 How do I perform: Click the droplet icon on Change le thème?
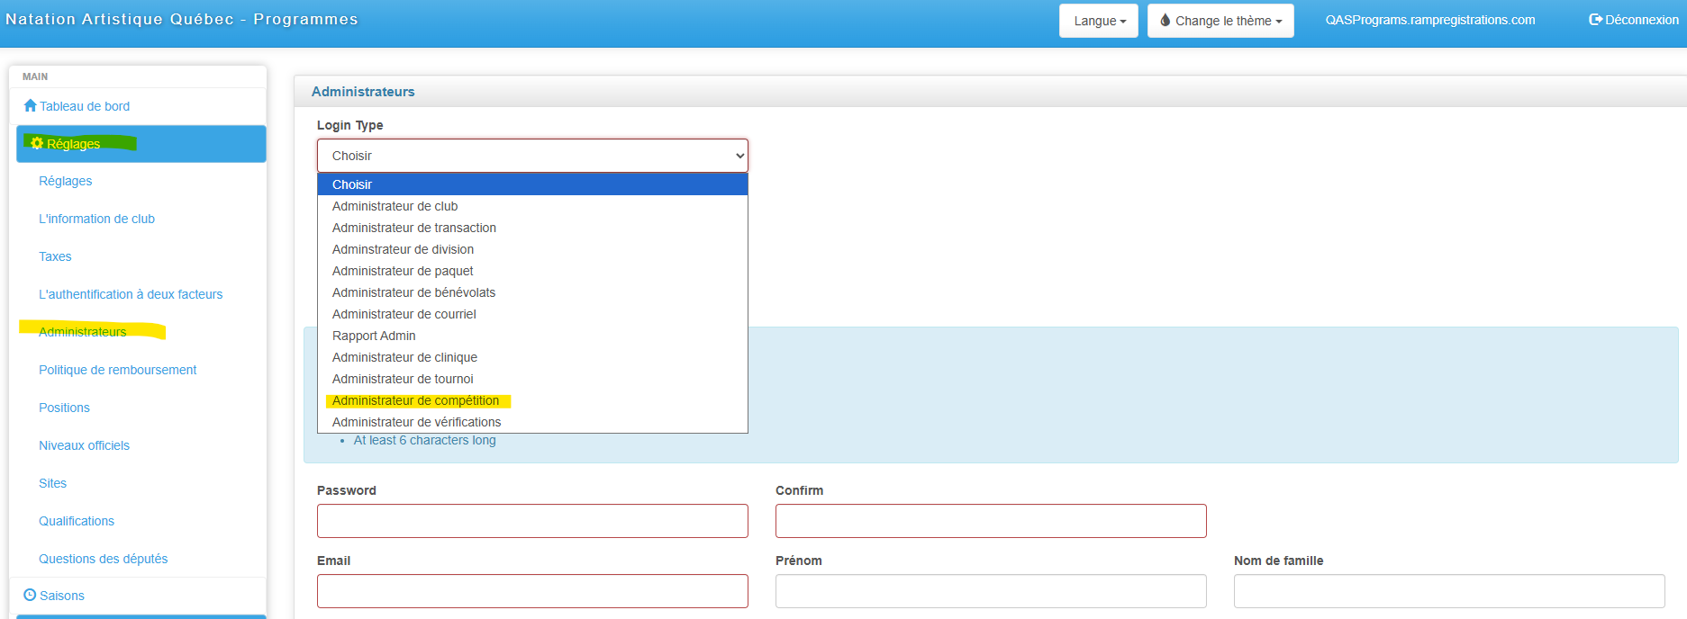(x=1165, y=20)
